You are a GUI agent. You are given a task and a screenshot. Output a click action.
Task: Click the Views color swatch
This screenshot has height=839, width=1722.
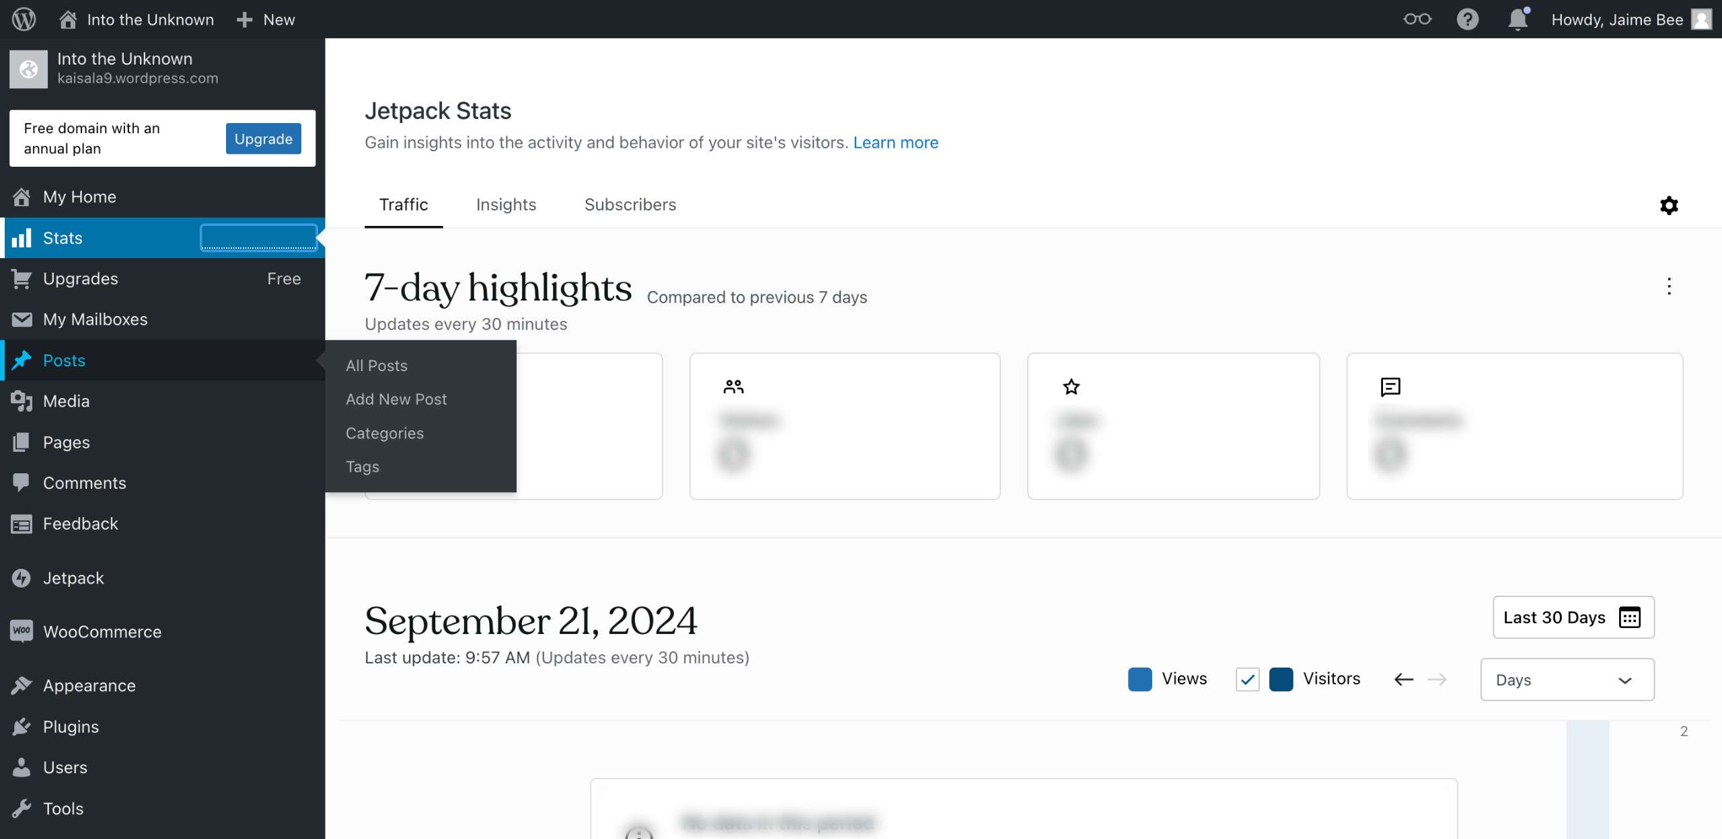[1139, 679]
